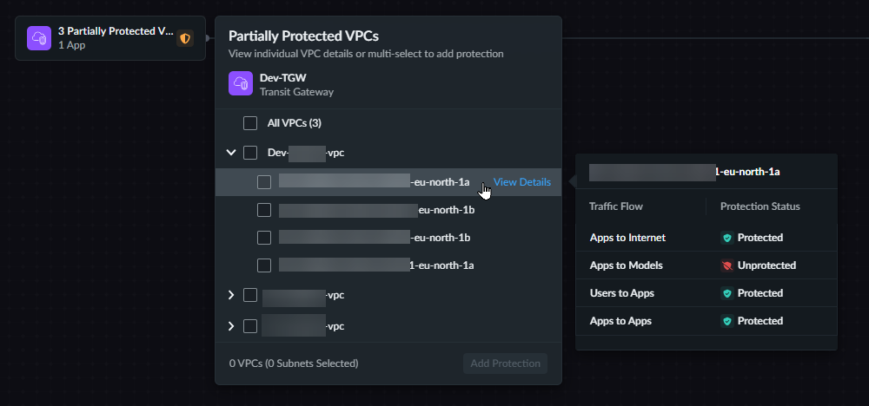Screen dimensions: 869x406
Task: Click the Apps to Apps protected shield icon
Action: pyautogui.click(x=726, y=321)
